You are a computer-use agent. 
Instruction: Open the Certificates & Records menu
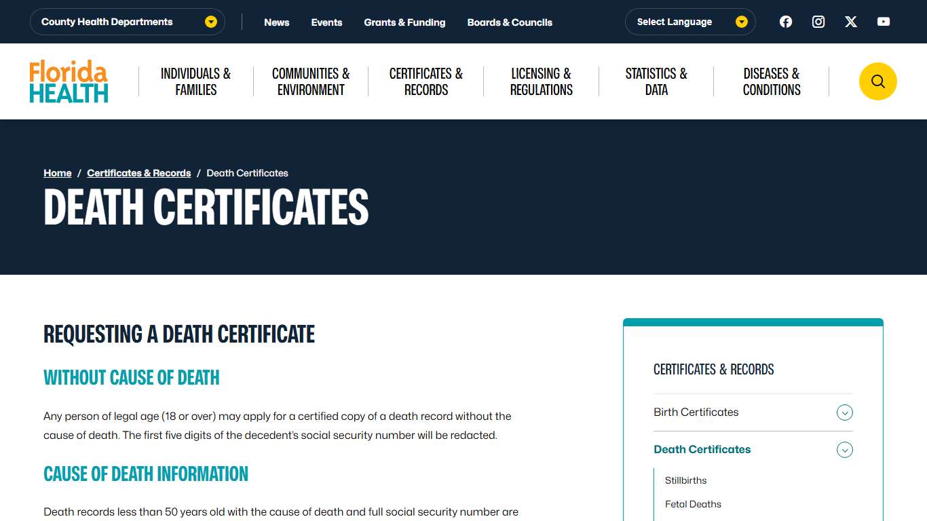(425, 81)
